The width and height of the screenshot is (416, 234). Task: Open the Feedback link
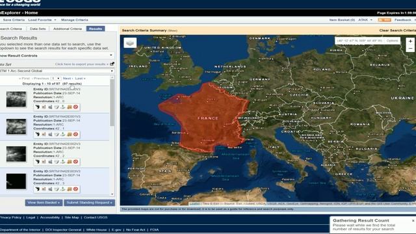pyautogui.click(x=402, y=20)
